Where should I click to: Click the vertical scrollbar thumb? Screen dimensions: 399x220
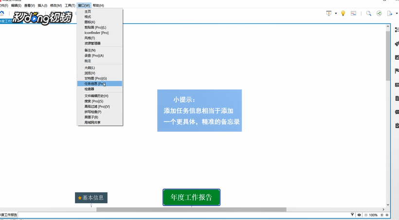(388, 56)
